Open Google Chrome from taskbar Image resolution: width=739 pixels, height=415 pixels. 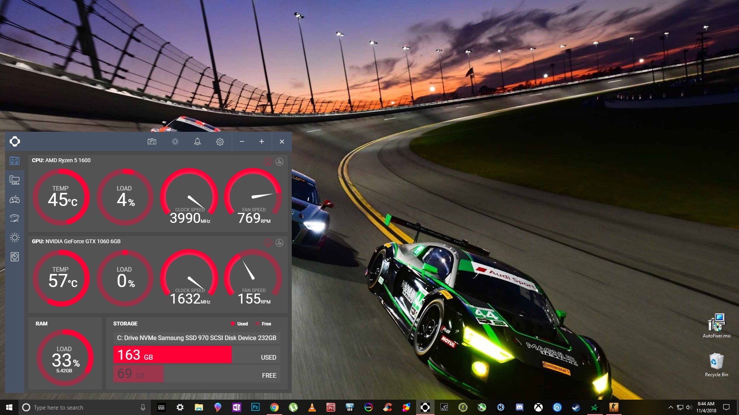click(274, 407)
